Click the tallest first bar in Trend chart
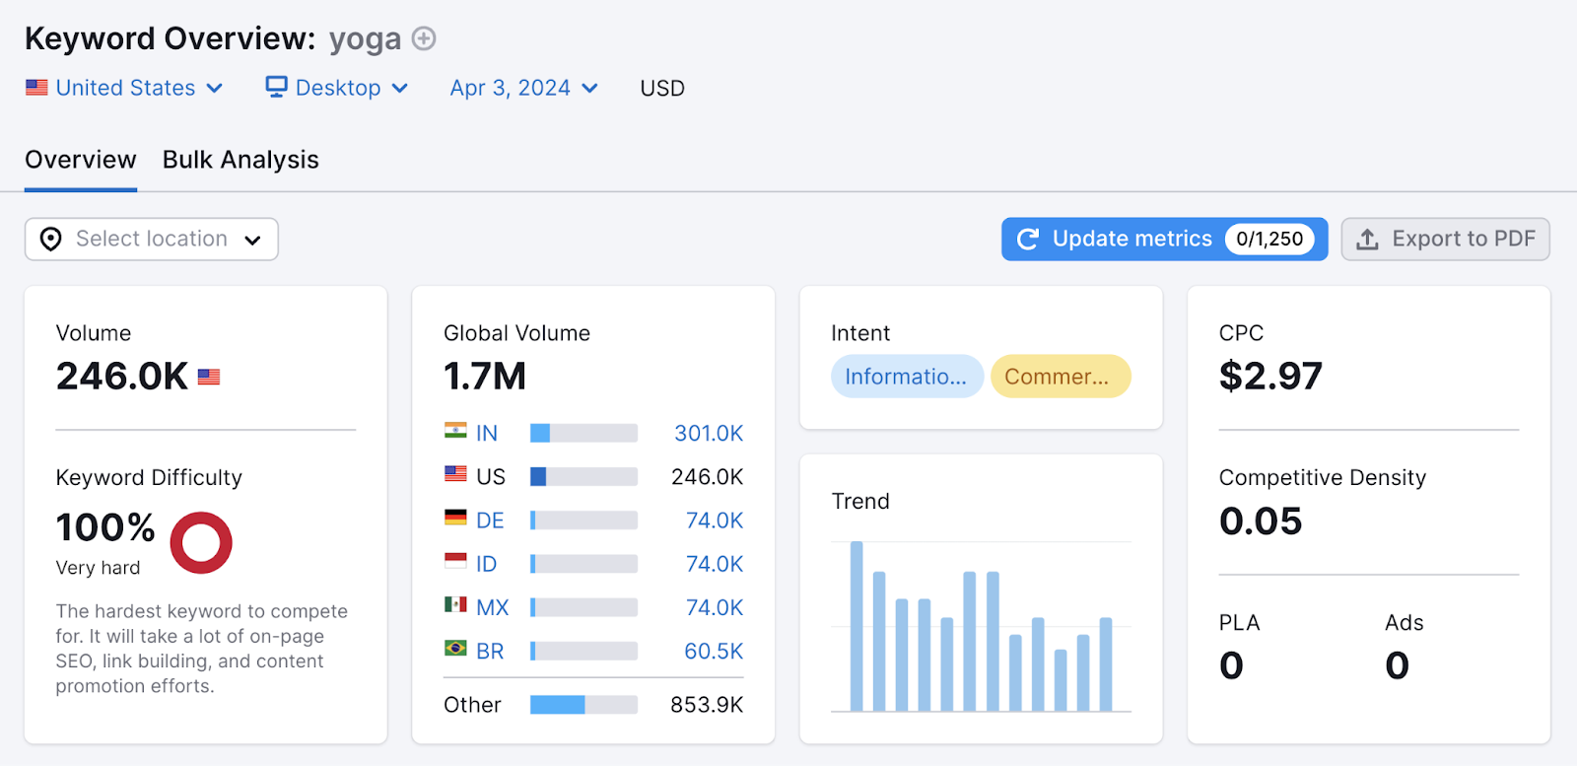Screen dimensions: 1577x766 click(857, 626)
